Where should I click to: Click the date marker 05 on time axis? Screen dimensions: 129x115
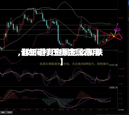(52, 110)
